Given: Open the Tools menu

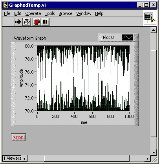Looking at the screenshot, I should click(50, 13).
